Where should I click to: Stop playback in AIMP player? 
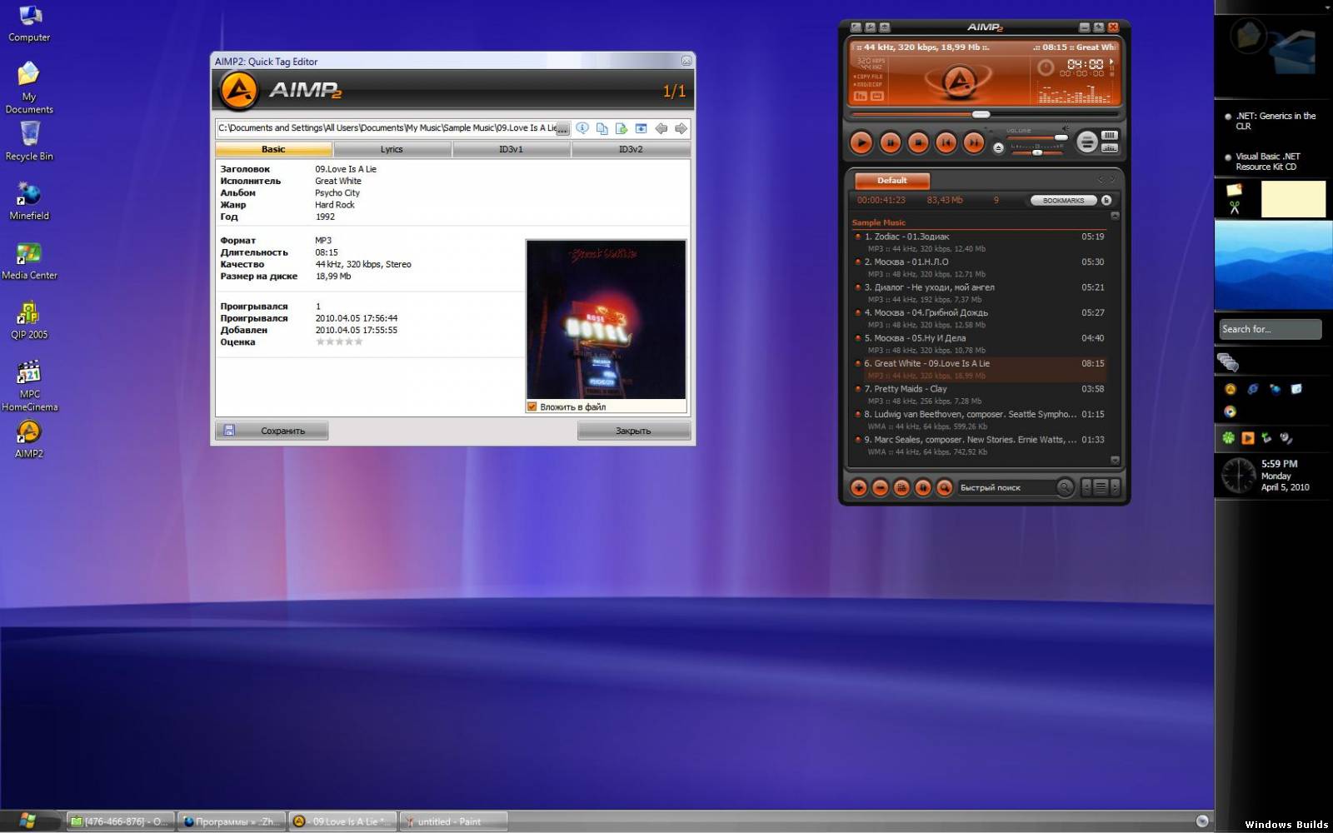[x=918, y=143]
